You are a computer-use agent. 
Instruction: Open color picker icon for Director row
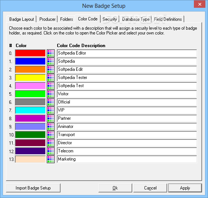[51, 143]
